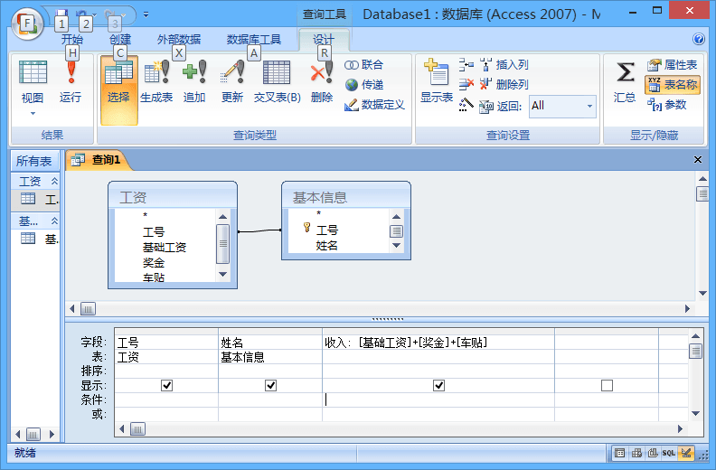The image size is (716, 470).
Task: Click the 联合 (Union) query item
Action: click(364, 65)
